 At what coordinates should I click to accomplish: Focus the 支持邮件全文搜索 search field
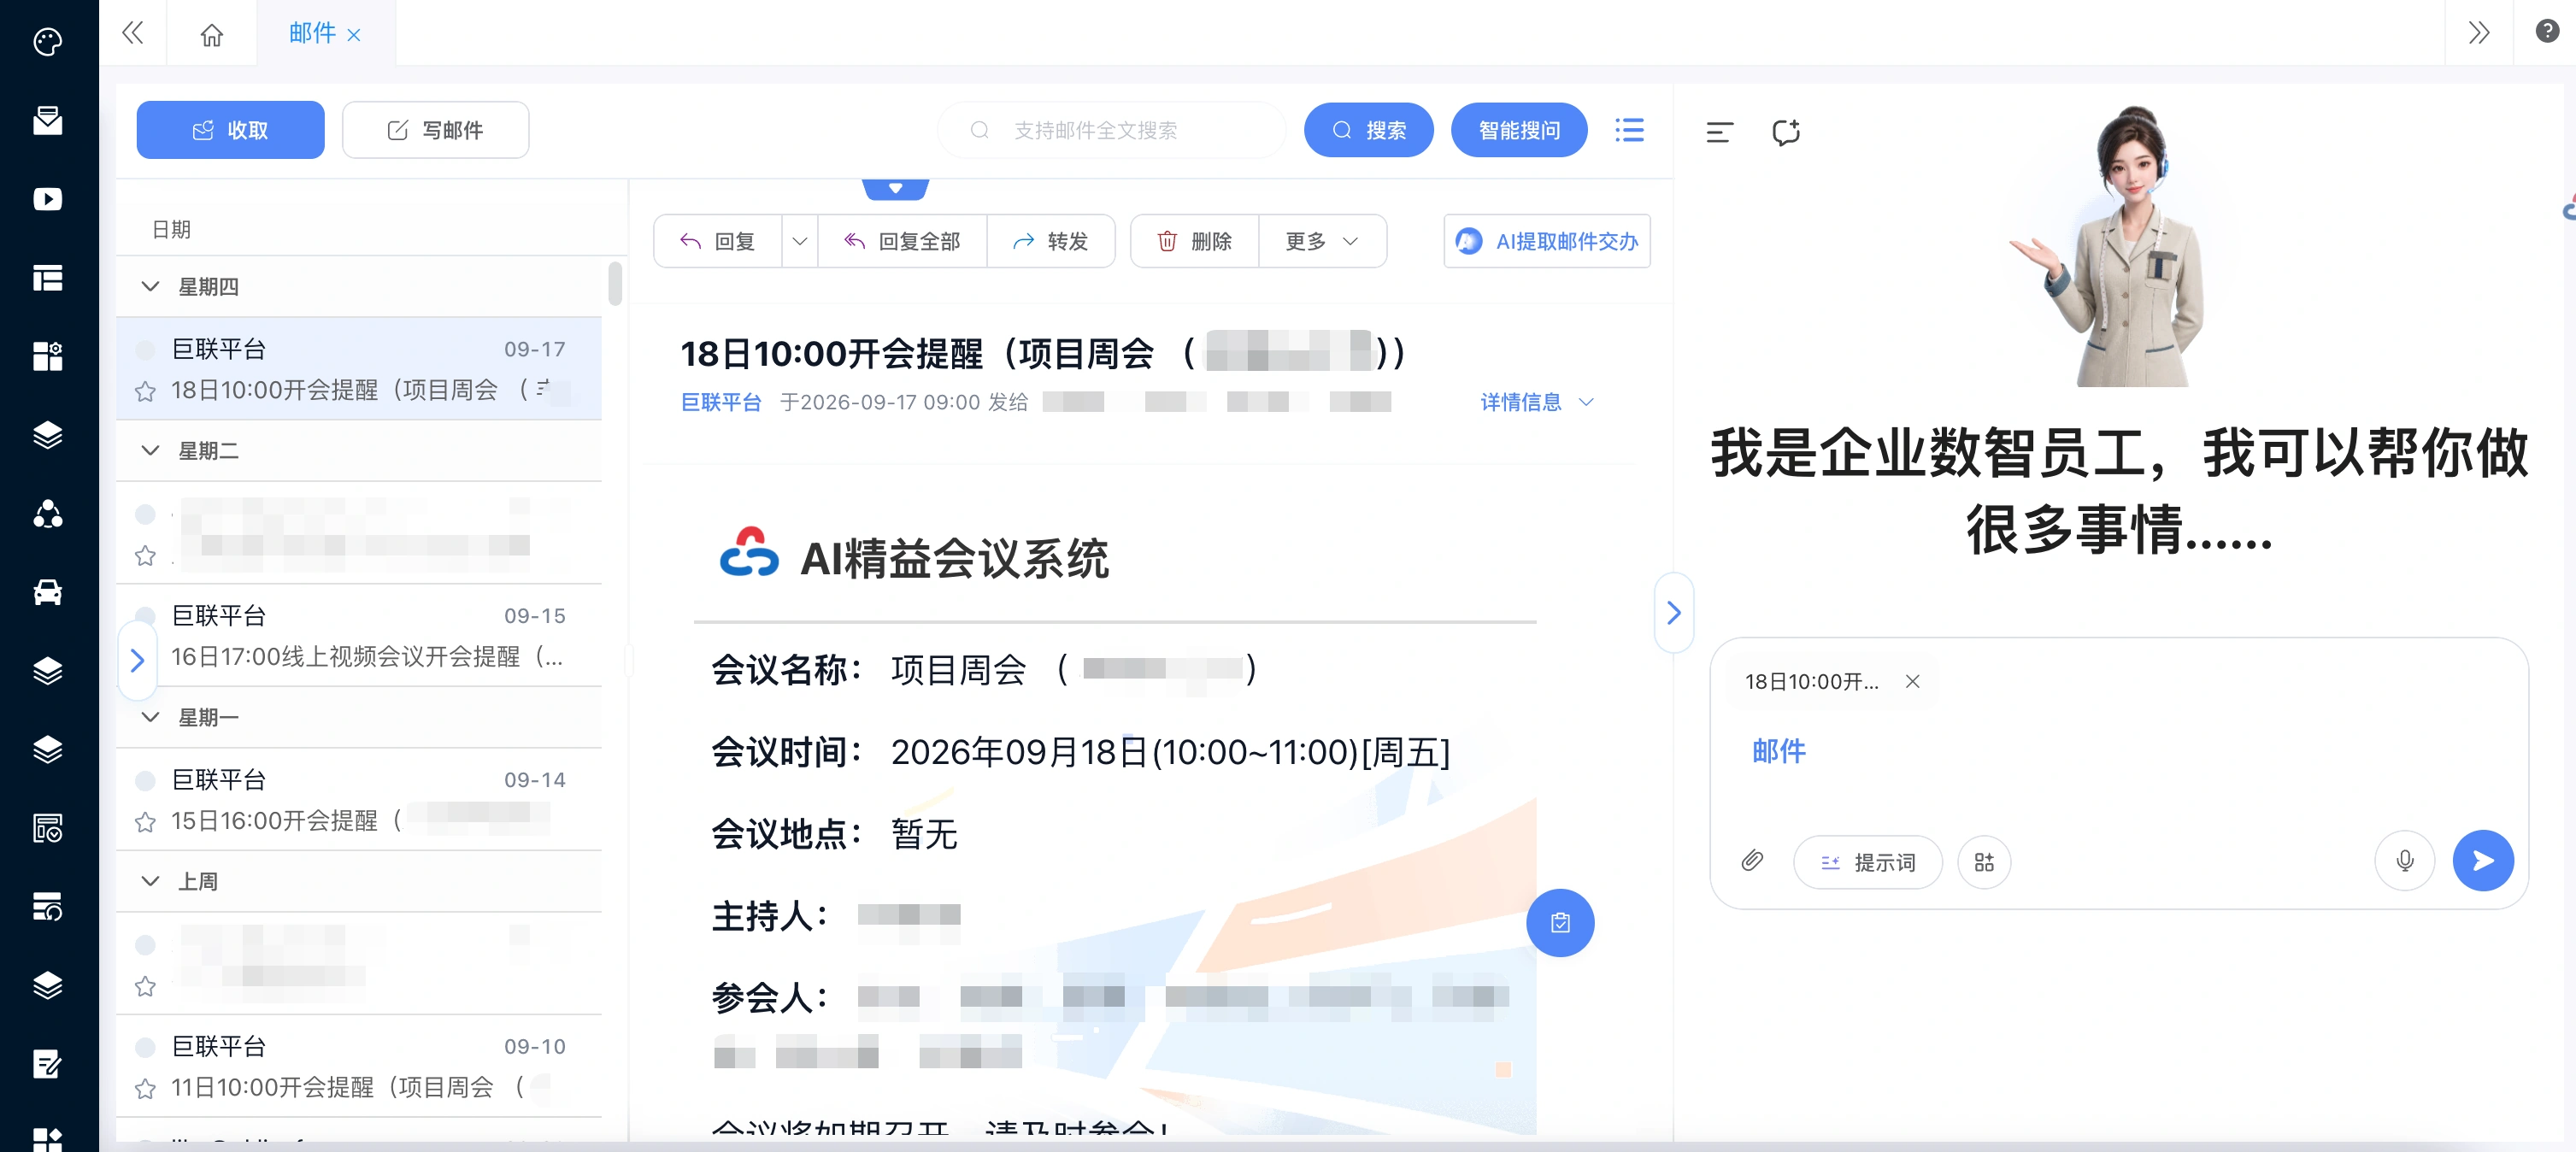coord(1111,130)
